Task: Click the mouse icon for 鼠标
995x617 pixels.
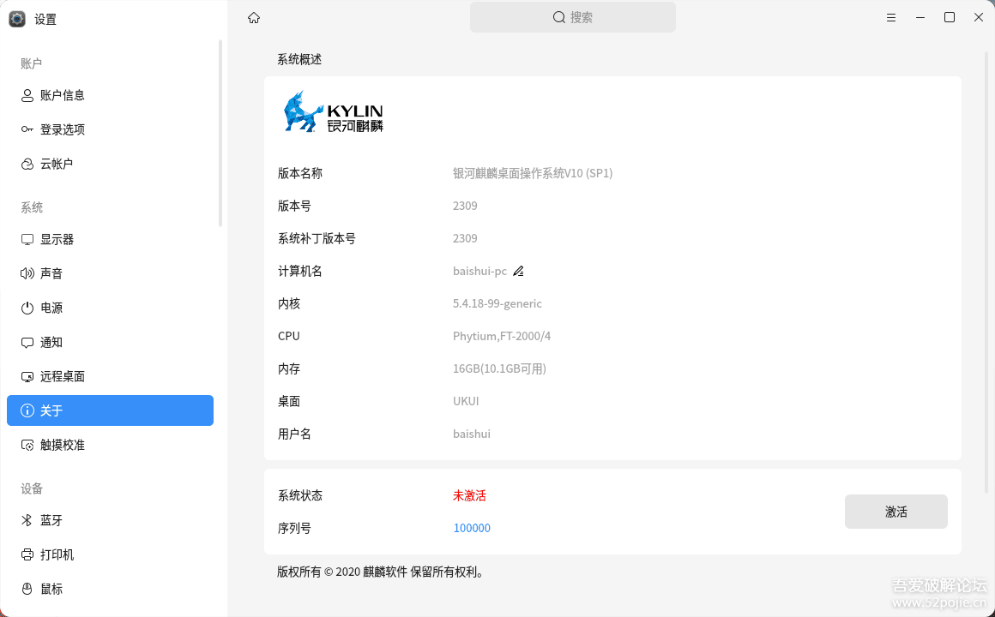Action: coord(27,589)
